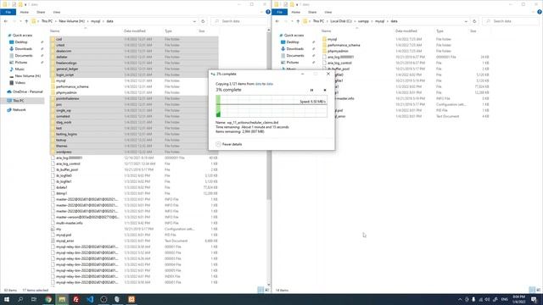Sort by Date modified in left window
543x305 pixels.
135,31
